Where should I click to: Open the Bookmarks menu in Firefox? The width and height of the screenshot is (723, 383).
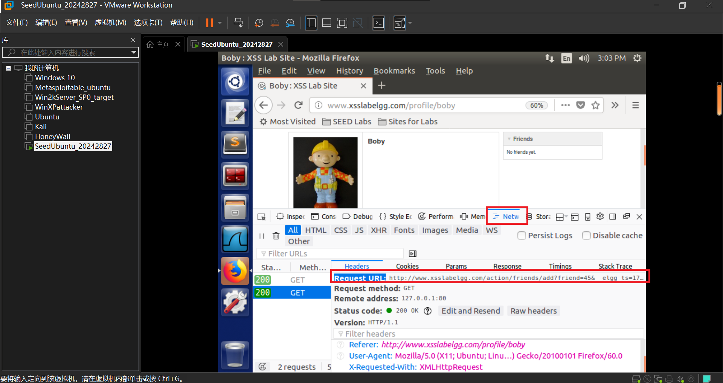(394, 71)
